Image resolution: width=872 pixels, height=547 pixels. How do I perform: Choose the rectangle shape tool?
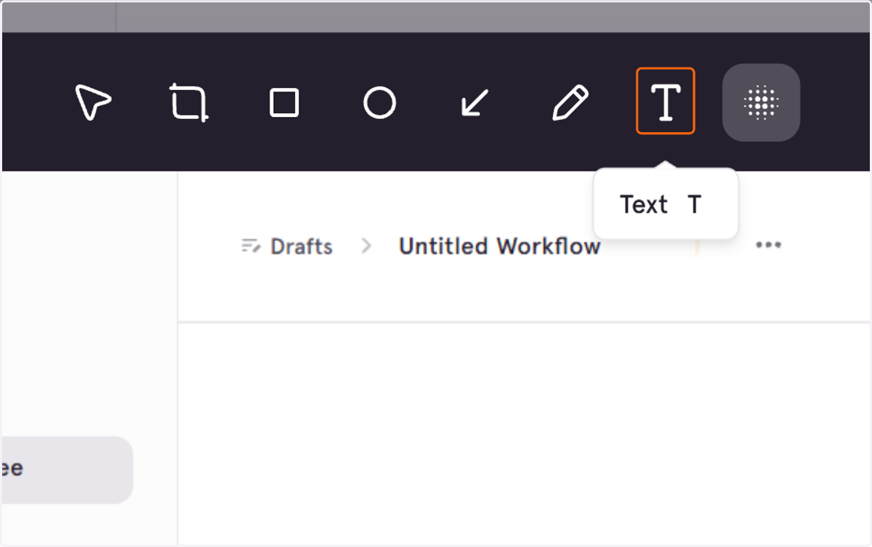point(284,102)
